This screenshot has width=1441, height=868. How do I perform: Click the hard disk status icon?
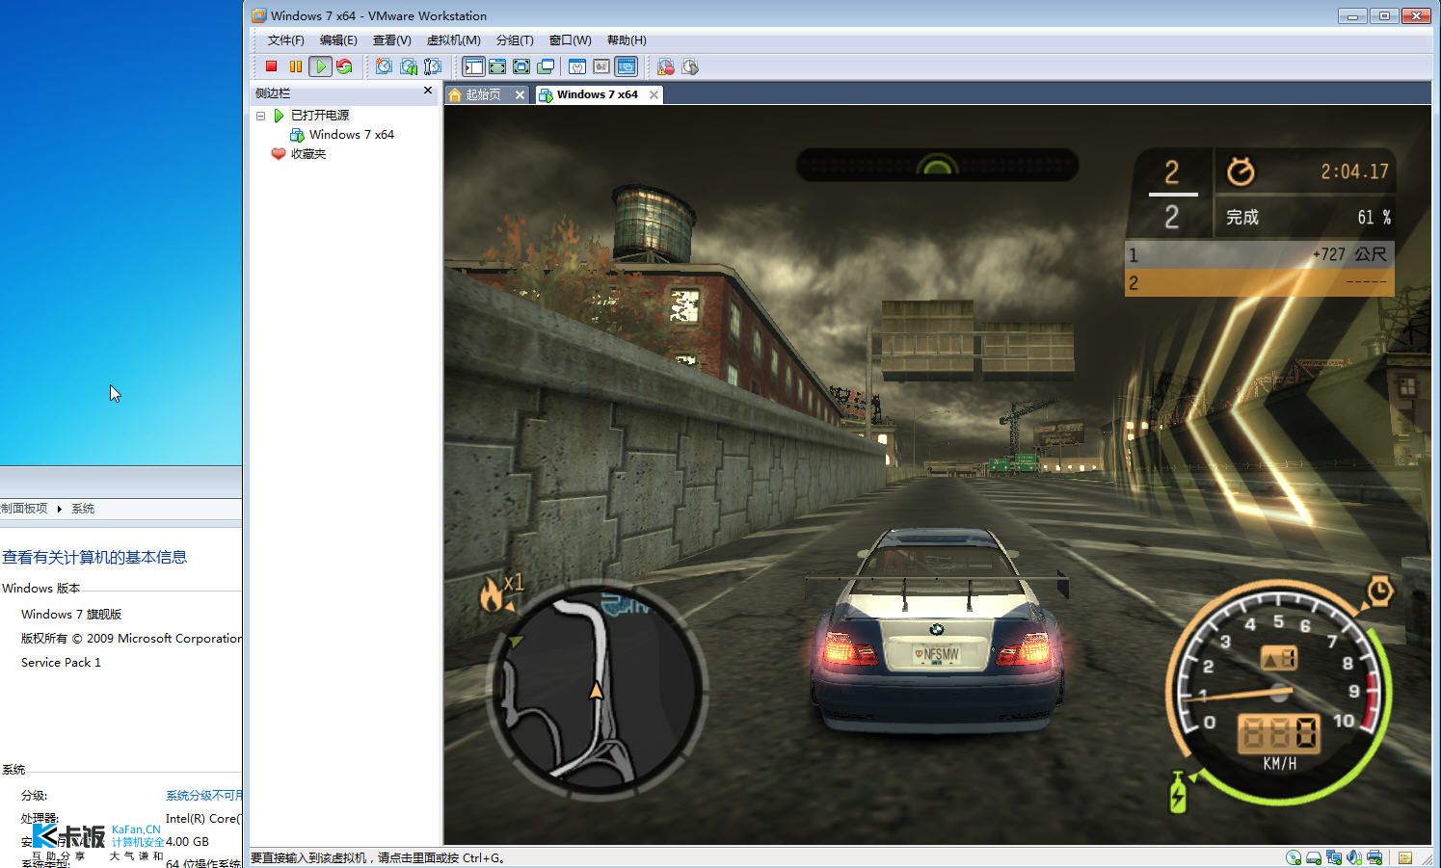pyautogui.click(x=1314, y=857)
